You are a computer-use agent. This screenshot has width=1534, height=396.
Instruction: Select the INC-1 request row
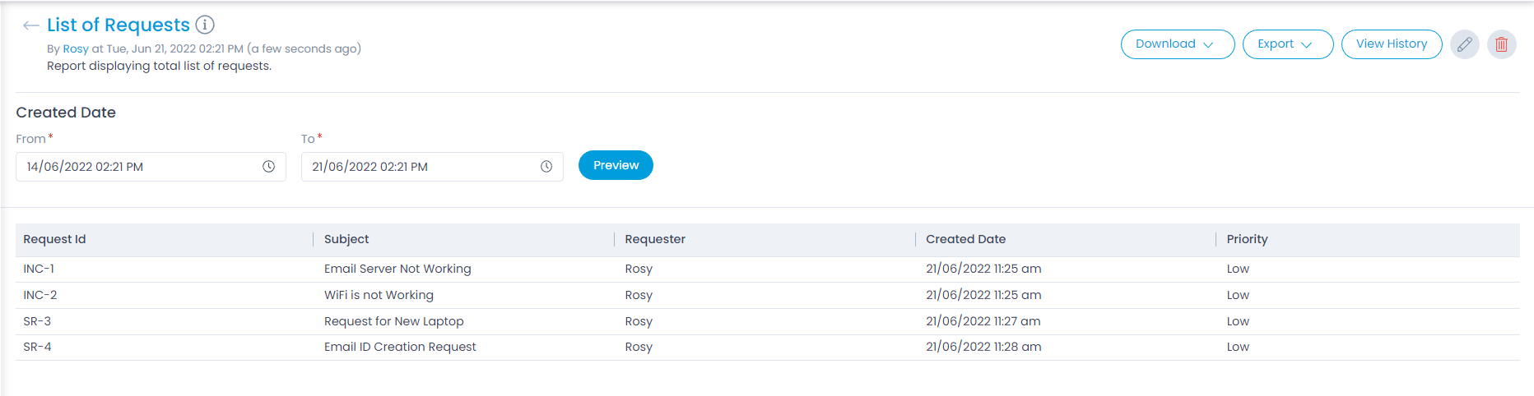click(39, 269)
